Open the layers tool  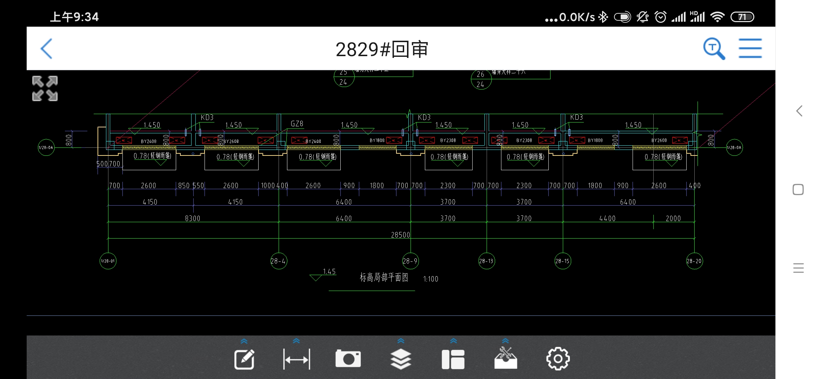coord(401,359)
